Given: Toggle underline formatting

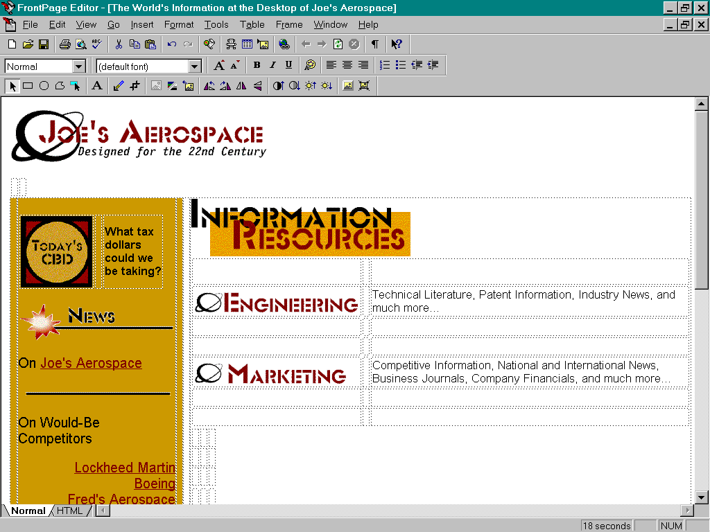Looking at the screenshot, I should pyautogui.click(x=288, y=65).
